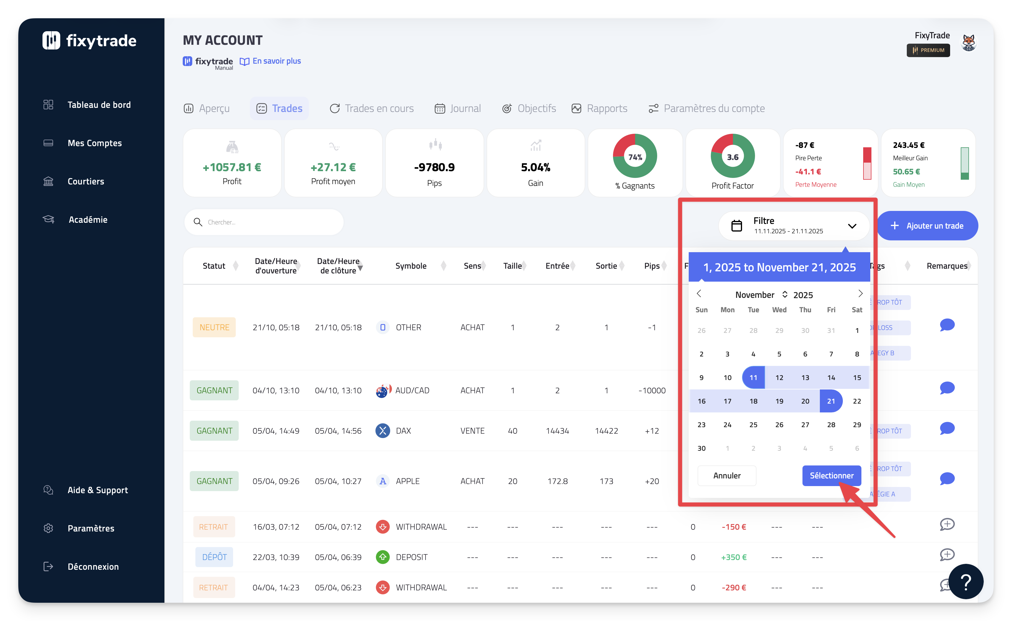
Task: Click the Sélectionner button
Action: coord(831,475)
